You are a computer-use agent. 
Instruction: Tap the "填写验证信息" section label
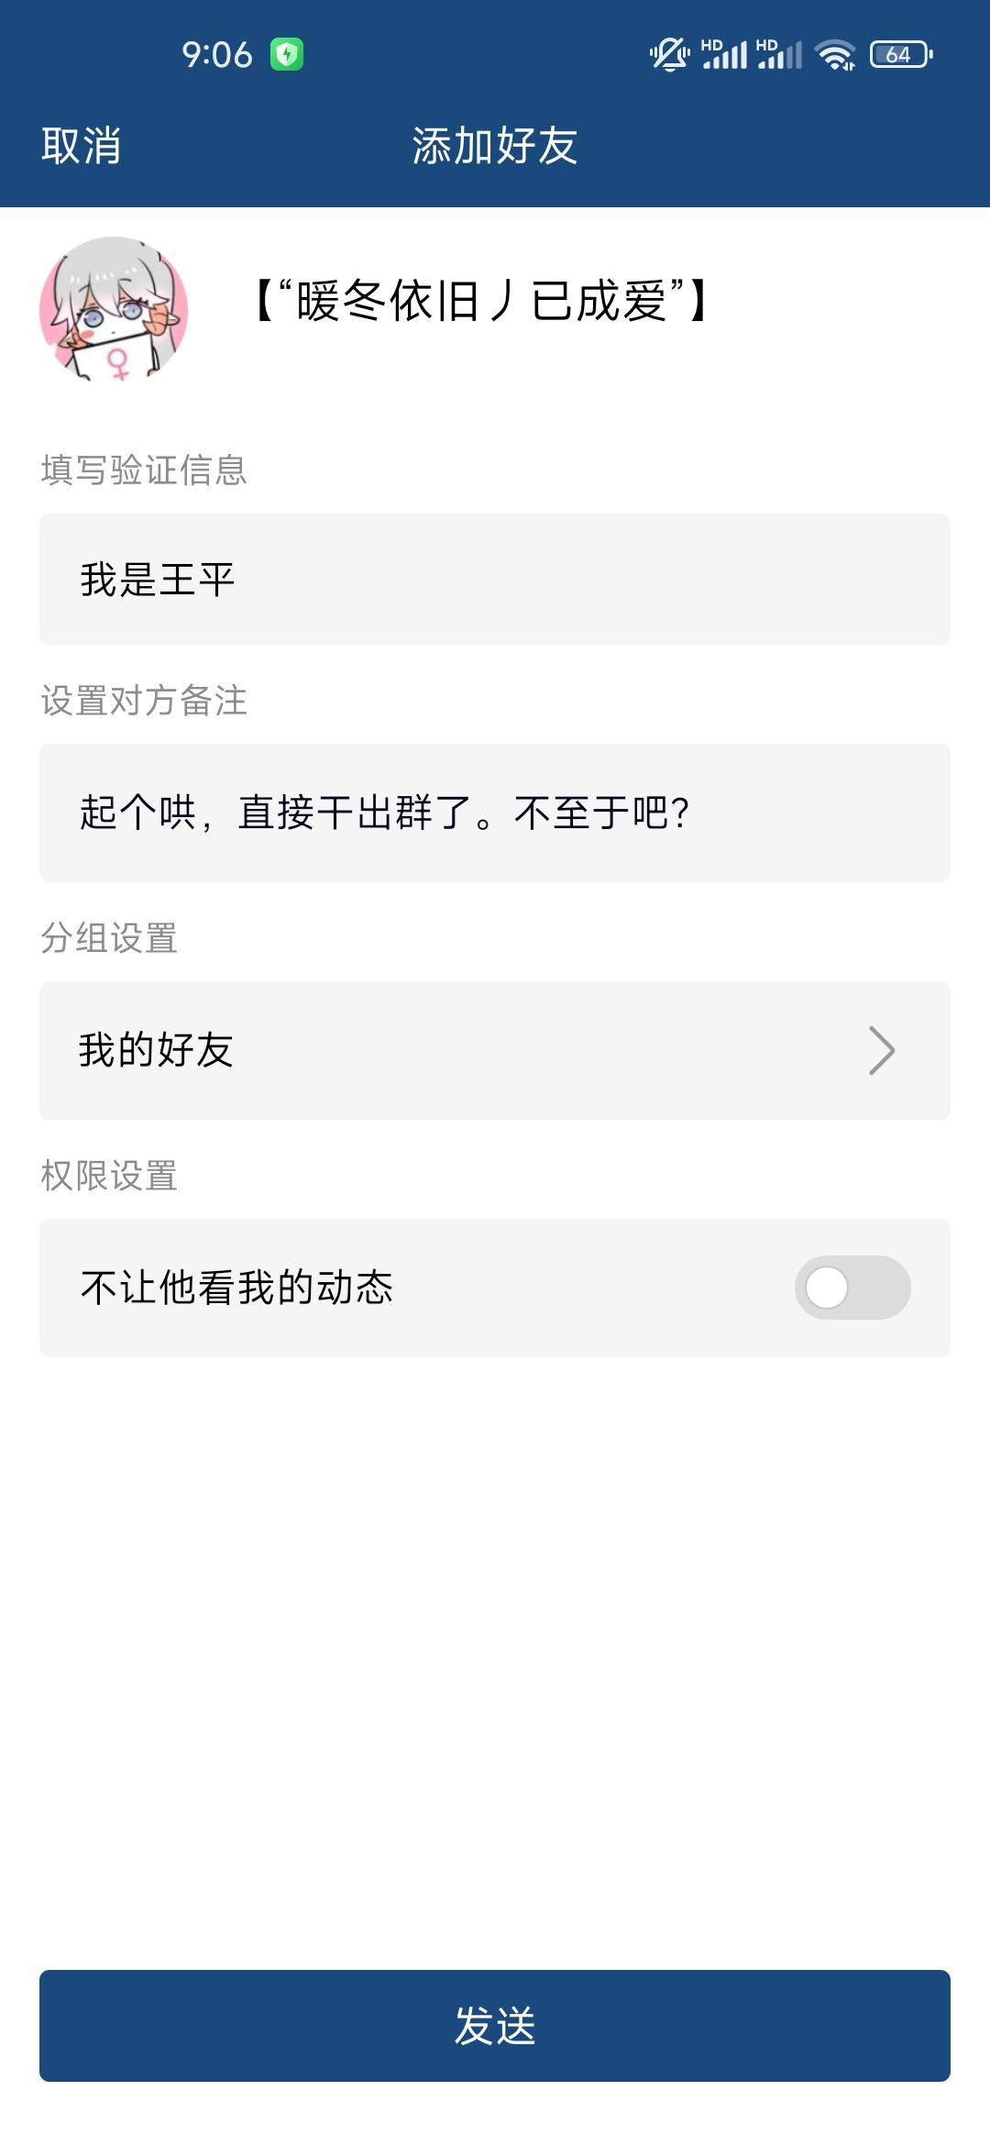144,470
